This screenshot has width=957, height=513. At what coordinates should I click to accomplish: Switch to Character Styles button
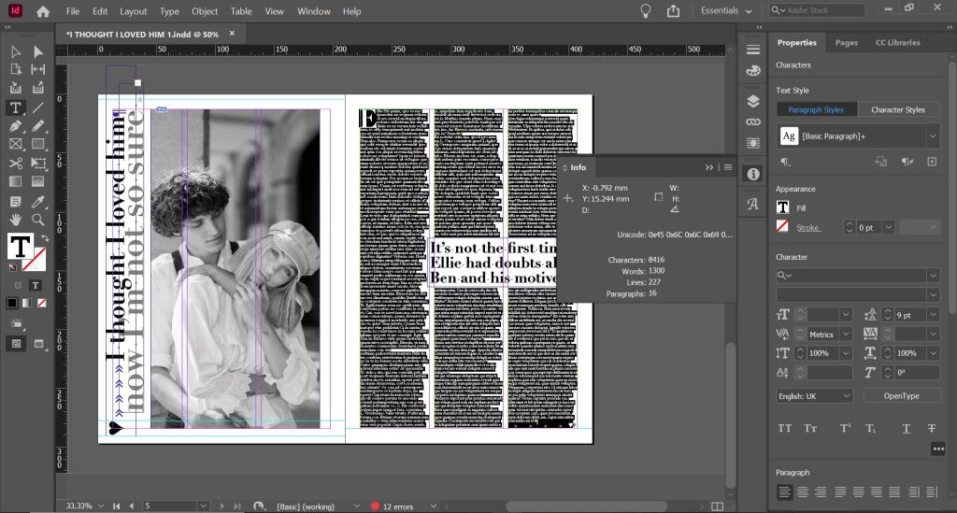pos(898,109)
